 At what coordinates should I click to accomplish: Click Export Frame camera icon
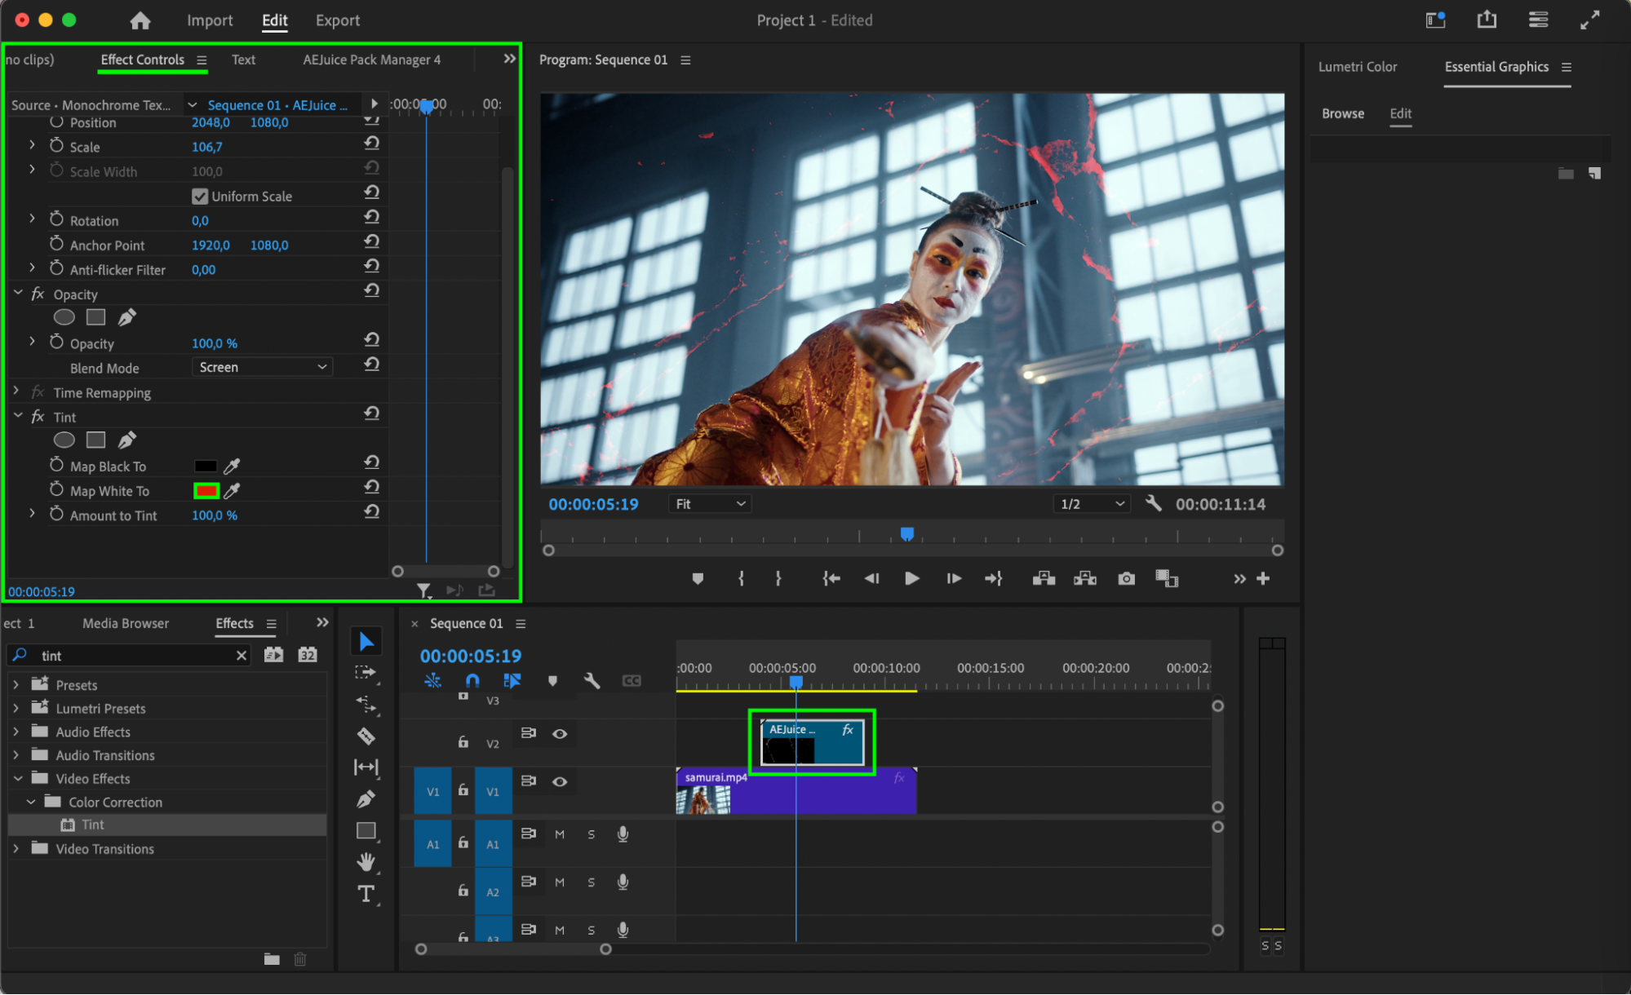pyautogui.click(x=1126, y=578)
